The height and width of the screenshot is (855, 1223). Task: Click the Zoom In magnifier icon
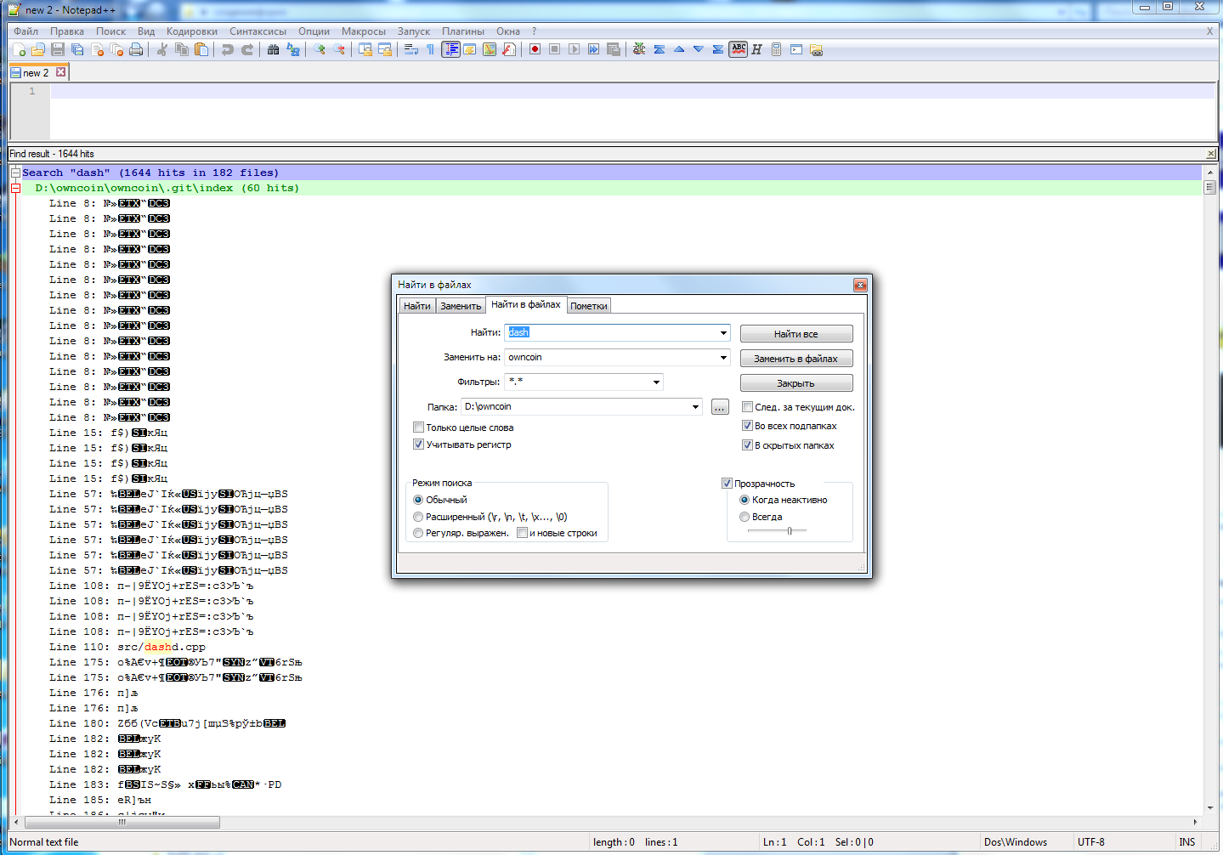tap(320, 50)
